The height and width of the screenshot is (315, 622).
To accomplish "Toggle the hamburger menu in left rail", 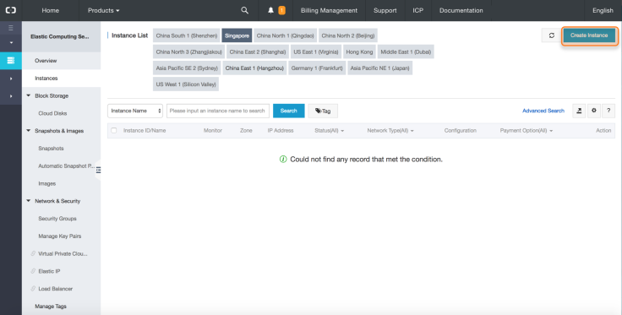I will point(11,28).
